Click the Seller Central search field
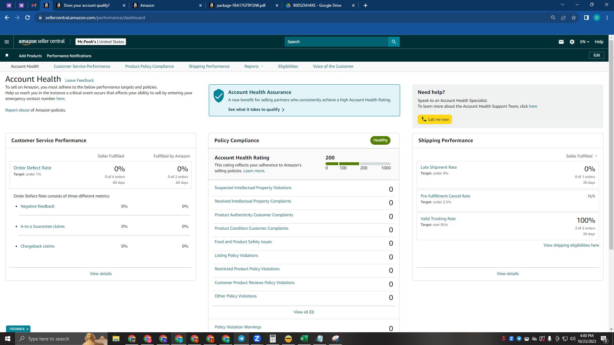 tap(336, 42)
